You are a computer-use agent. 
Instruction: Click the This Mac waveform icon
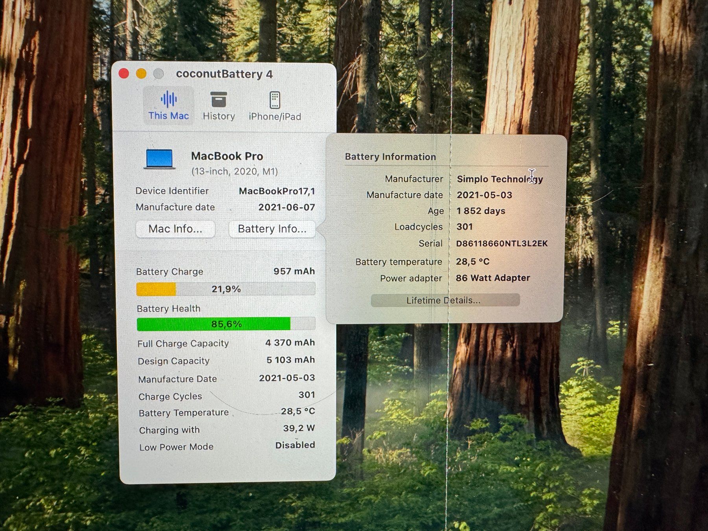(x=169, y=99)
